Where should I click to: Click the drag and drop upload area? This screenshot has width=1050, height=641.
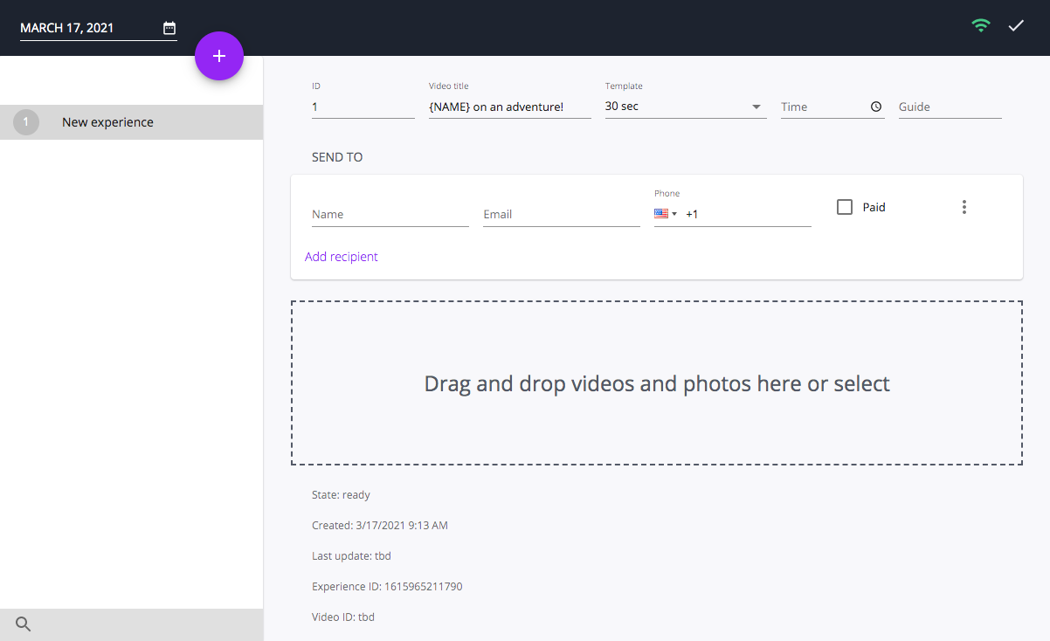tap(656, 383)
